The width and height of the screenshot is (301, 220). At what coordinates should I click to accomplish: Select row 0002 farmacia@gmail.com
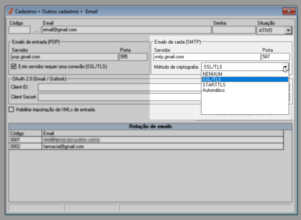[146, 147]
